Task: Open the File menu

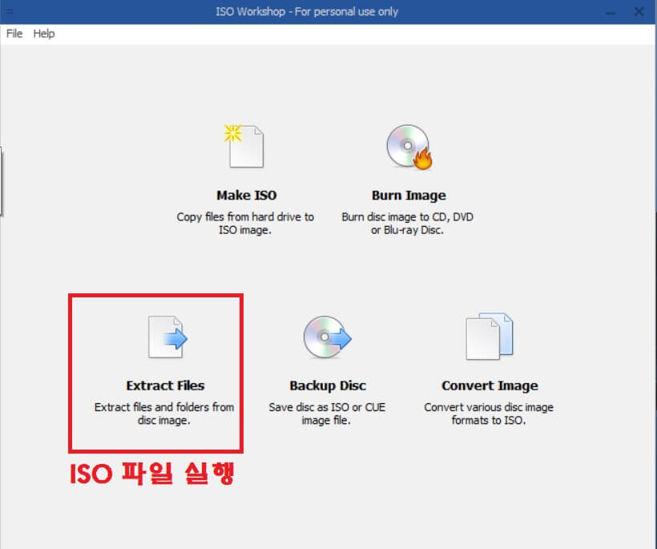Action: [x=14, y=34]
